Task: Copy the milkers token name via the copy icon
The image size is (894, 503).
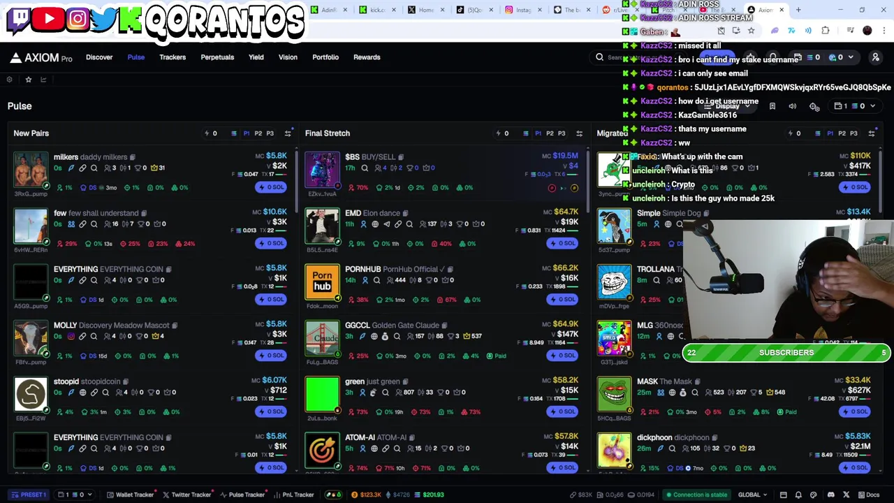Action: 133,157
